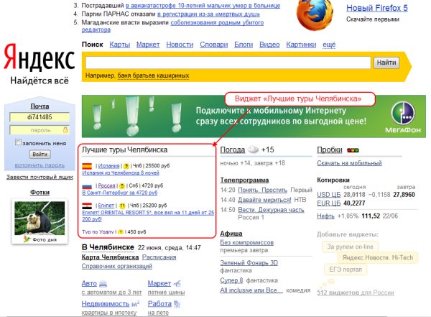The image size is (431, 317).
Task: Click the Russia flag icon
Action: (87, 186)
